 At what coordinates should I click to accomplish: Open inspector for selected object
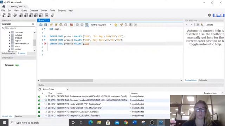coord(15,15)
